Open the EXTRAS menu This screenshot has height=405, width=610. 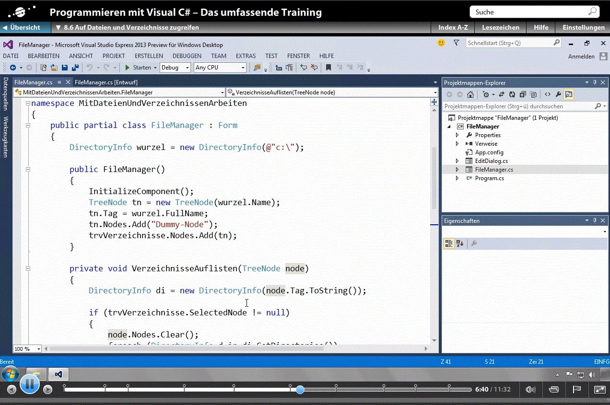pos(246,56)
